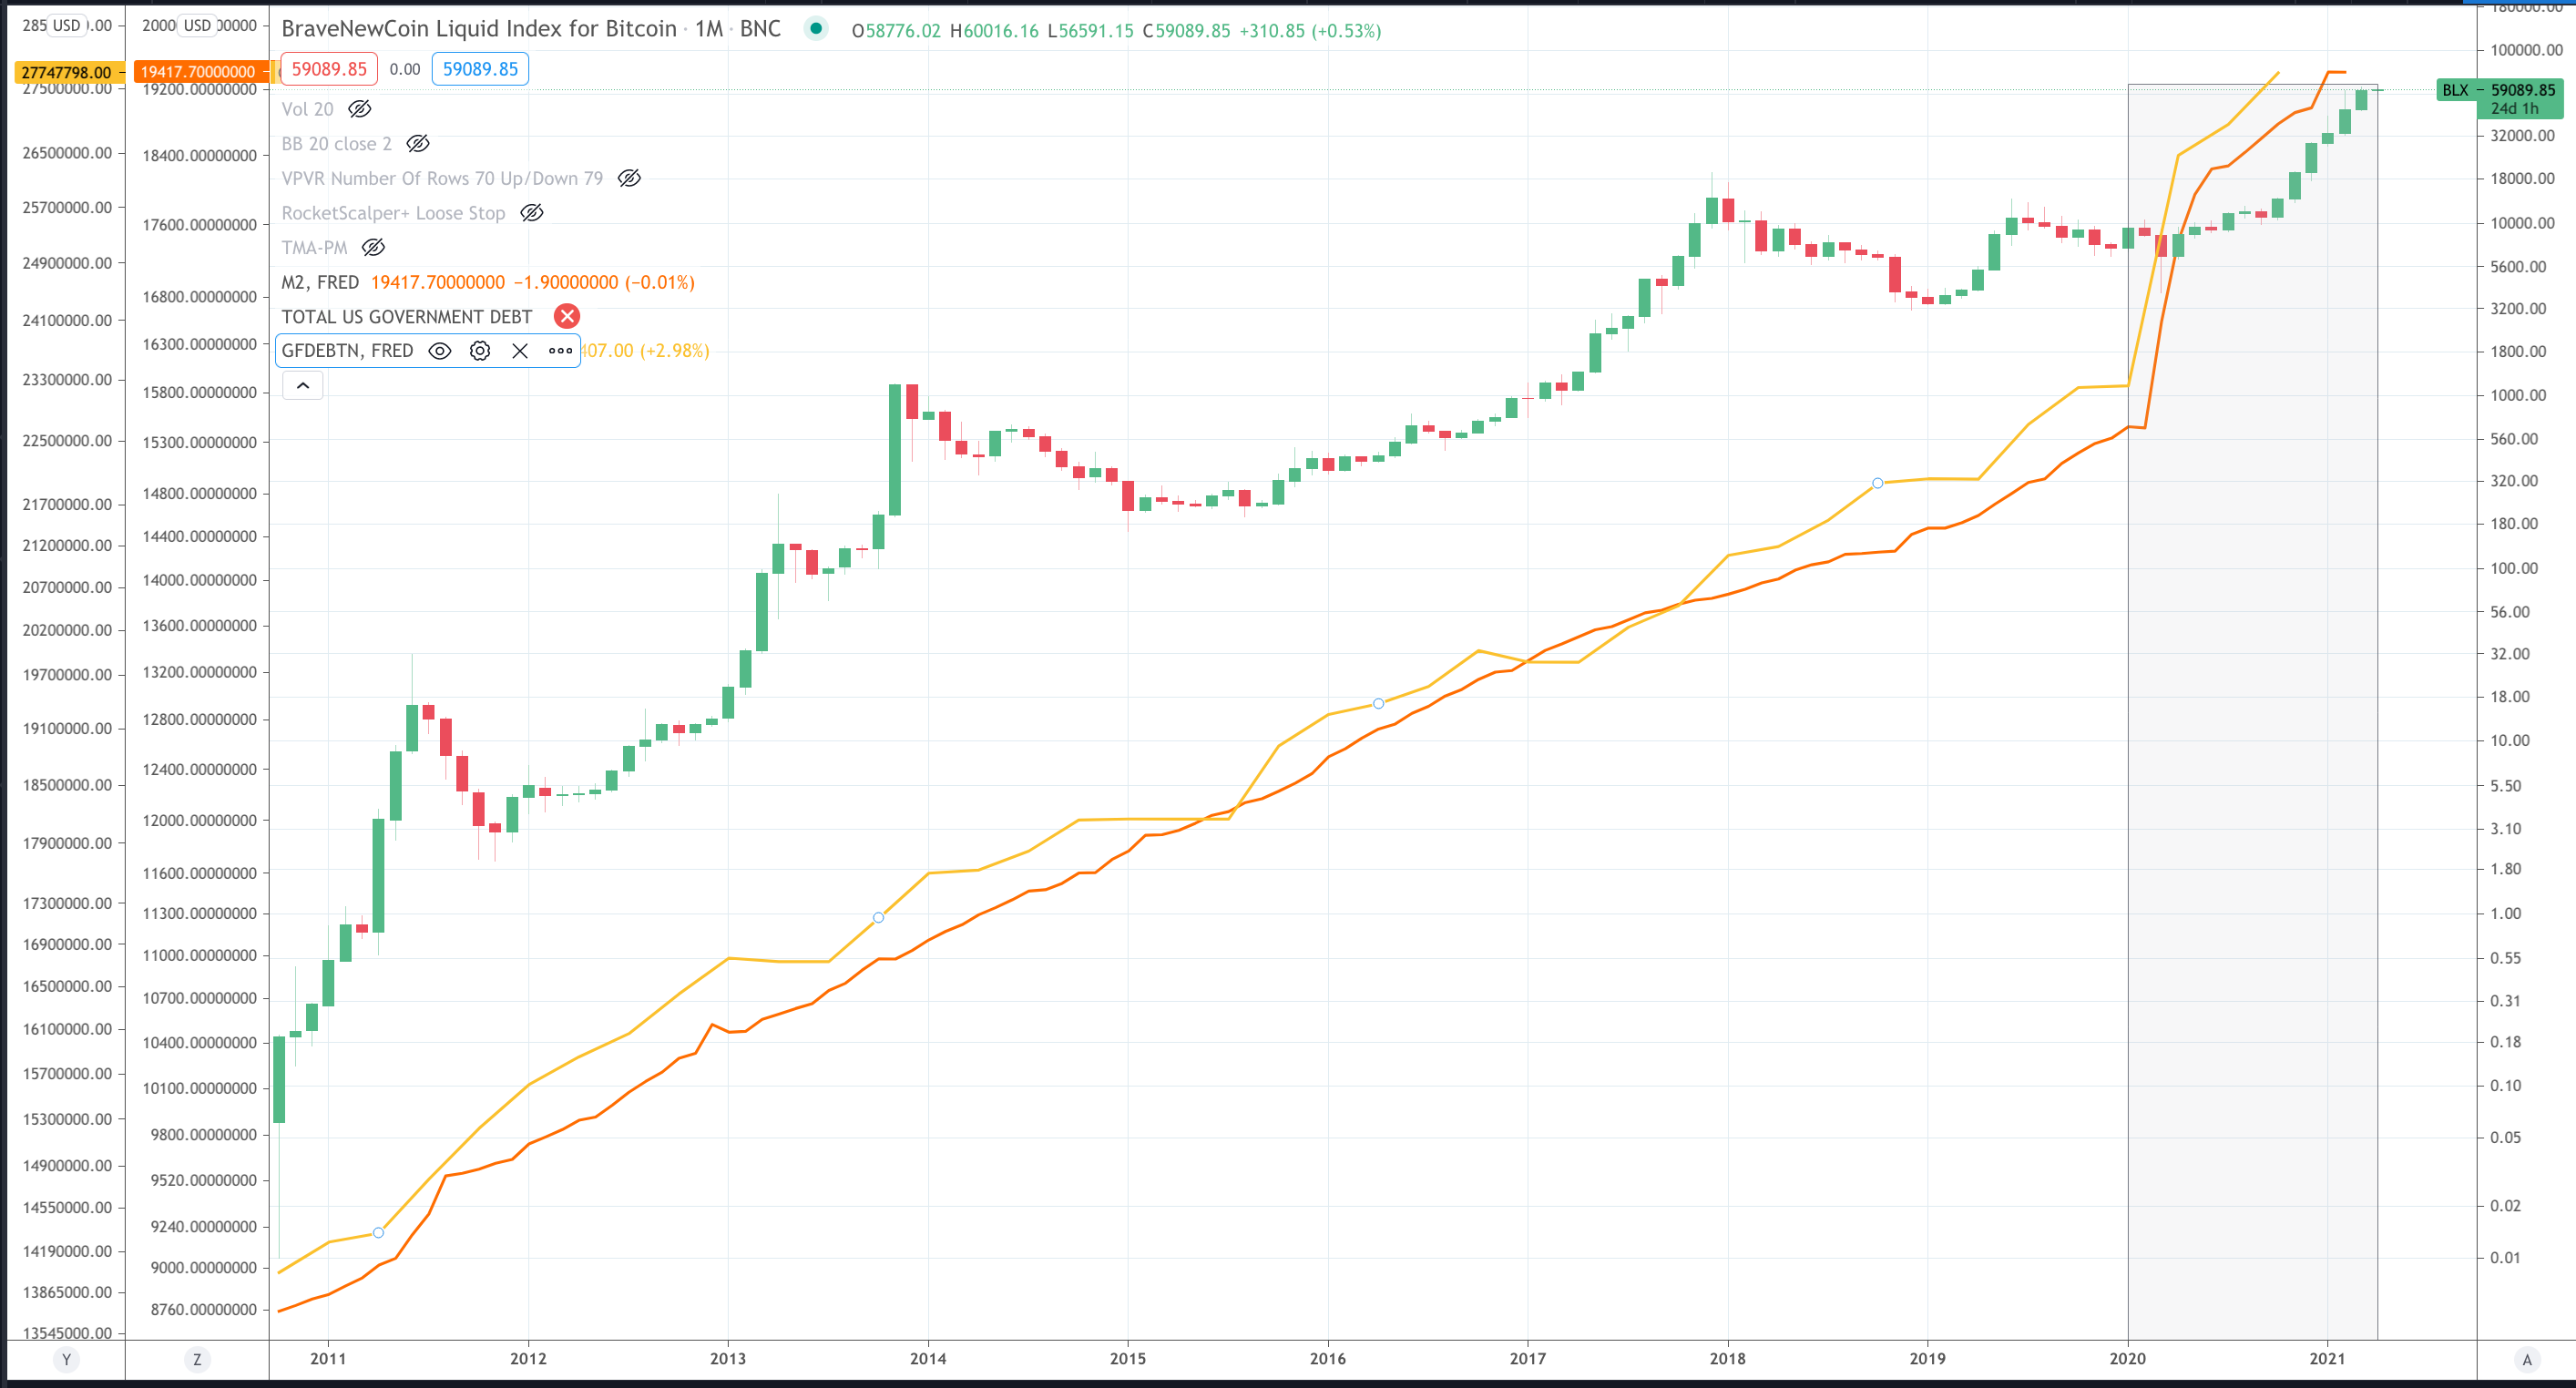Unhide the TMA-PM indicator
Screen dimensions: 2576x1388
pos(373,247)
